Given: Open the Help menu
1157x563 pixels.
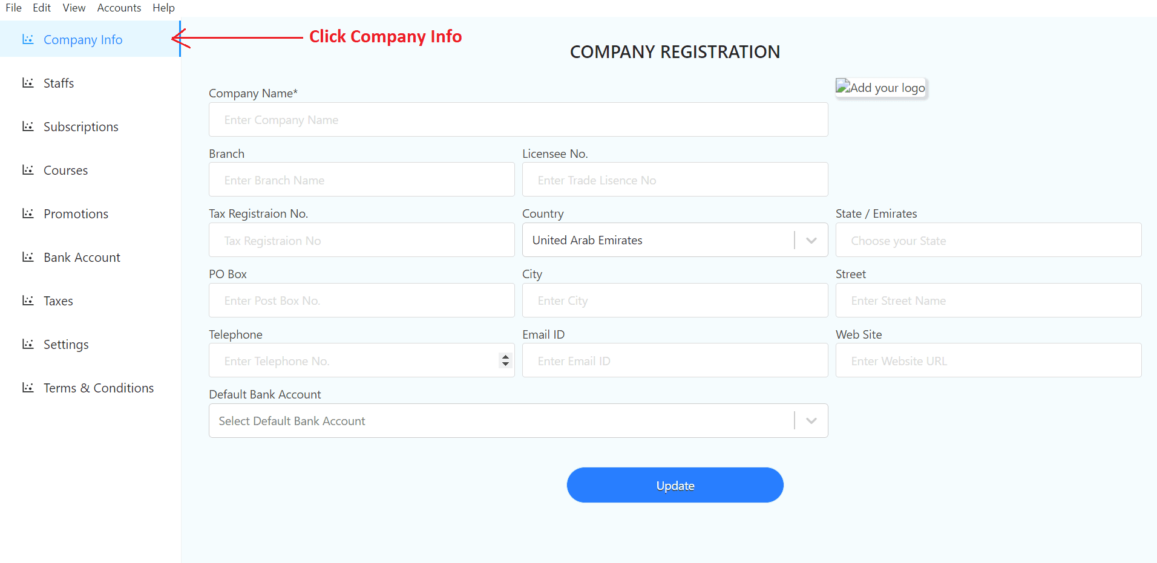Looking at the screenshot, I should point(163,8).
